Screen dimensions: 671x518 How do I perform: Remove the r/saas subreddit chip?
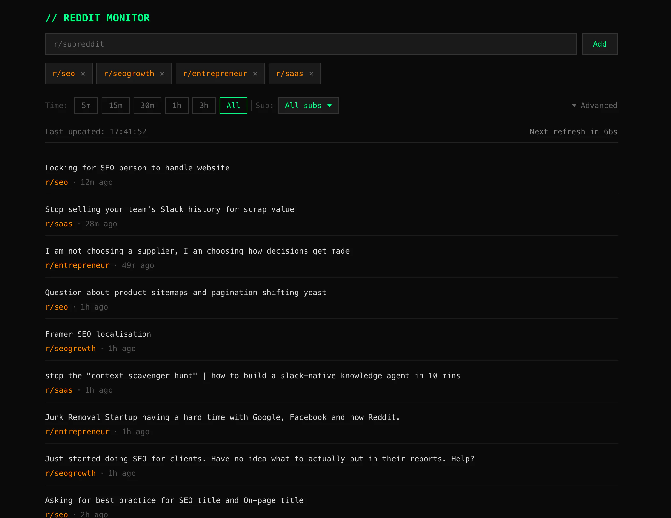click(311, 73)
